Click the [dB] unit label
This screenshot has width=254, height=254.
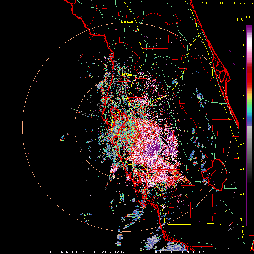pyautogui.click(x=241, y=19)
